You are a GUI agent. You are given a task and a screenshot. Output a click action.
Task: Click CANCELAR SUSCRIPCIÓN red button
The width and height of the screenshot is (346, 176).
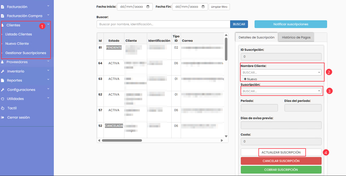pyautogui.click(x=281, y=161)
